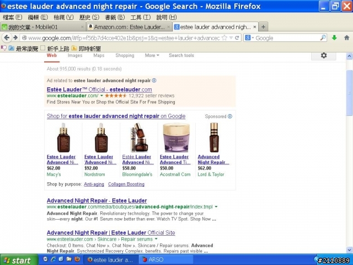Switch to the Amazon.com Estee Lauder tab
The image size is (353, 265).
129,27
